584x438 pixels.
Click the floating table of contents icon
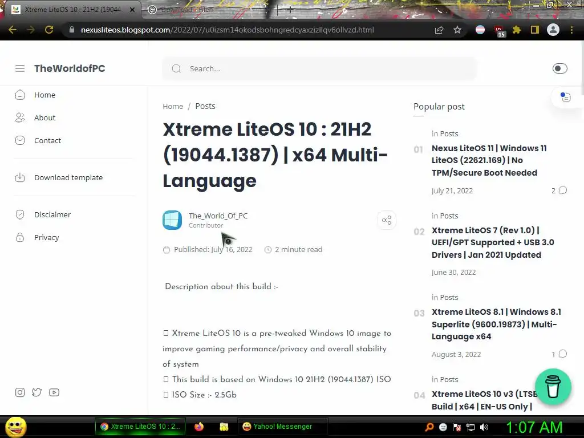(566, 97)
